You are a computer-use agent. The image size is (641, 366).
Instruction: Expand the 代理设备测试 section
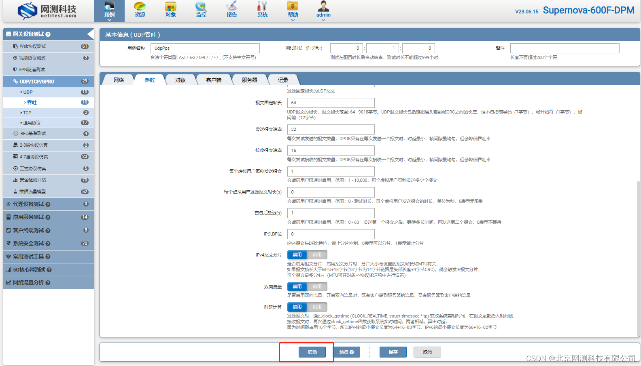pos(49,204)
